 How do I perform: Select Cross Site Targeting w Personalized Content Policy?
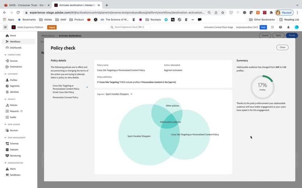tap(66, 87)
